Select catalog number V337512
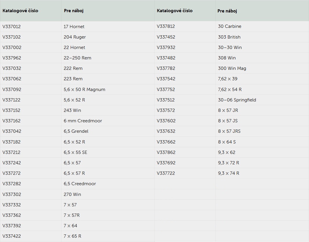This screenshot has height=242, width=309. pyautogui.click(x=166, y=100)
